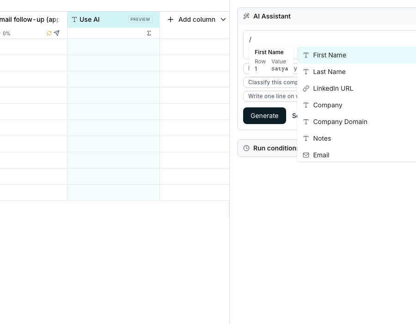
Task: Click the Classify this company suggestion chip
Action: [x=270, y=82]
